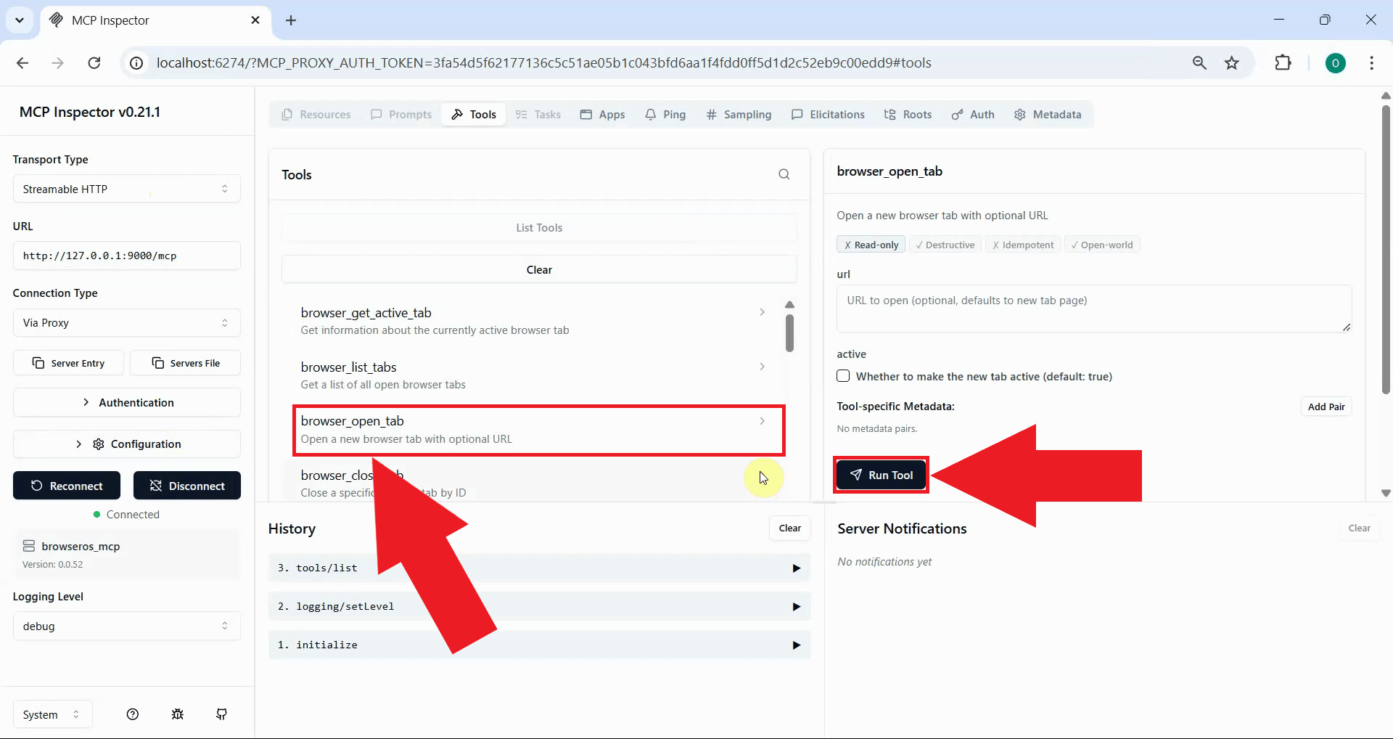Expand the '1. initialize' history entry

coord(795,645)
